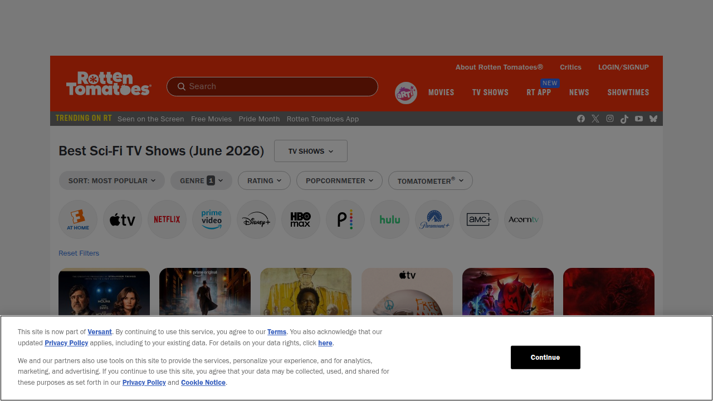
Task: Filter by Paramount+ service
Action: 434,219
